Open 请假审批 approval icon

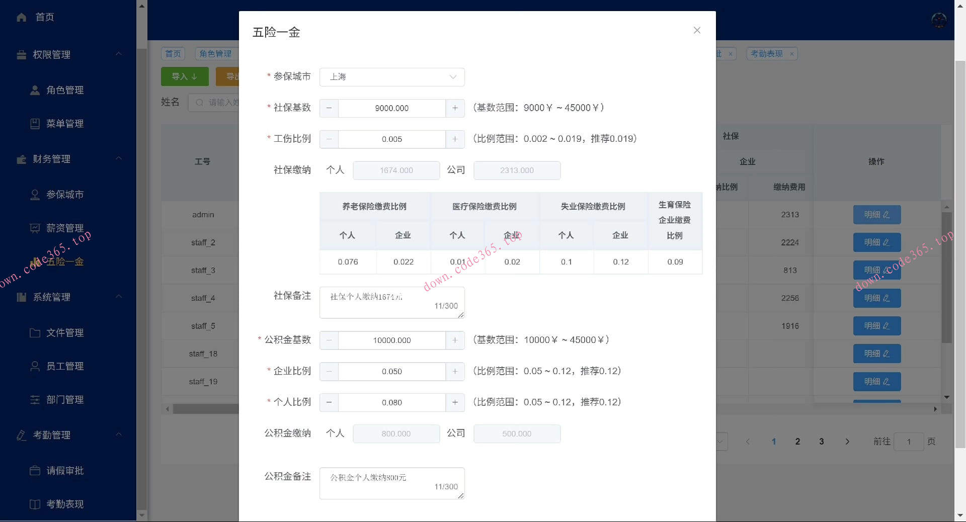pos(35,471)
